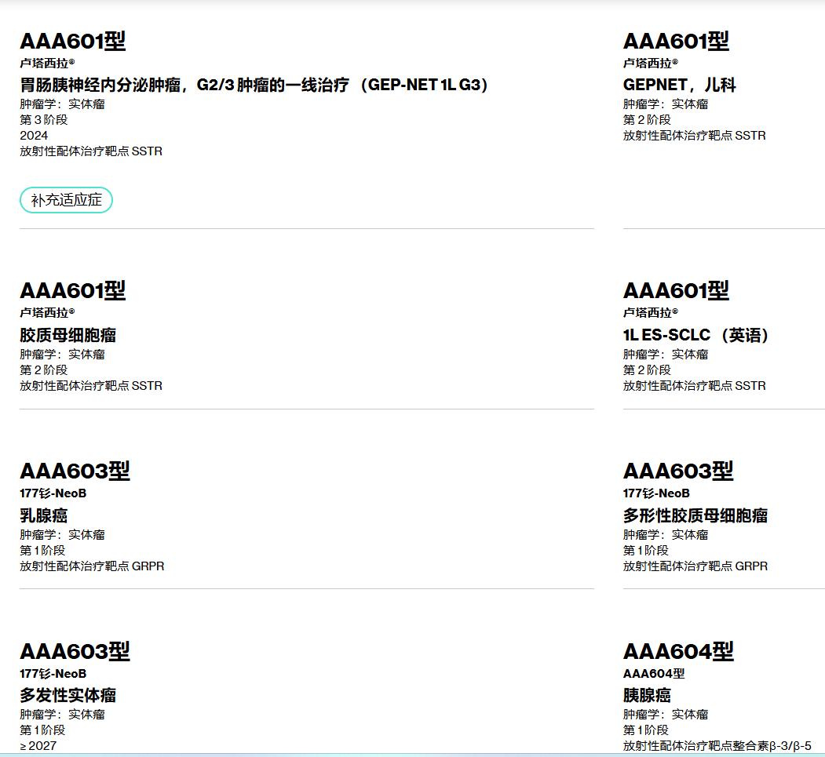The width and height of the screenshot is (825, 757).
Task: Click SSTR target line under 1L ES-SCLC
Action: [x=695, y=386]
